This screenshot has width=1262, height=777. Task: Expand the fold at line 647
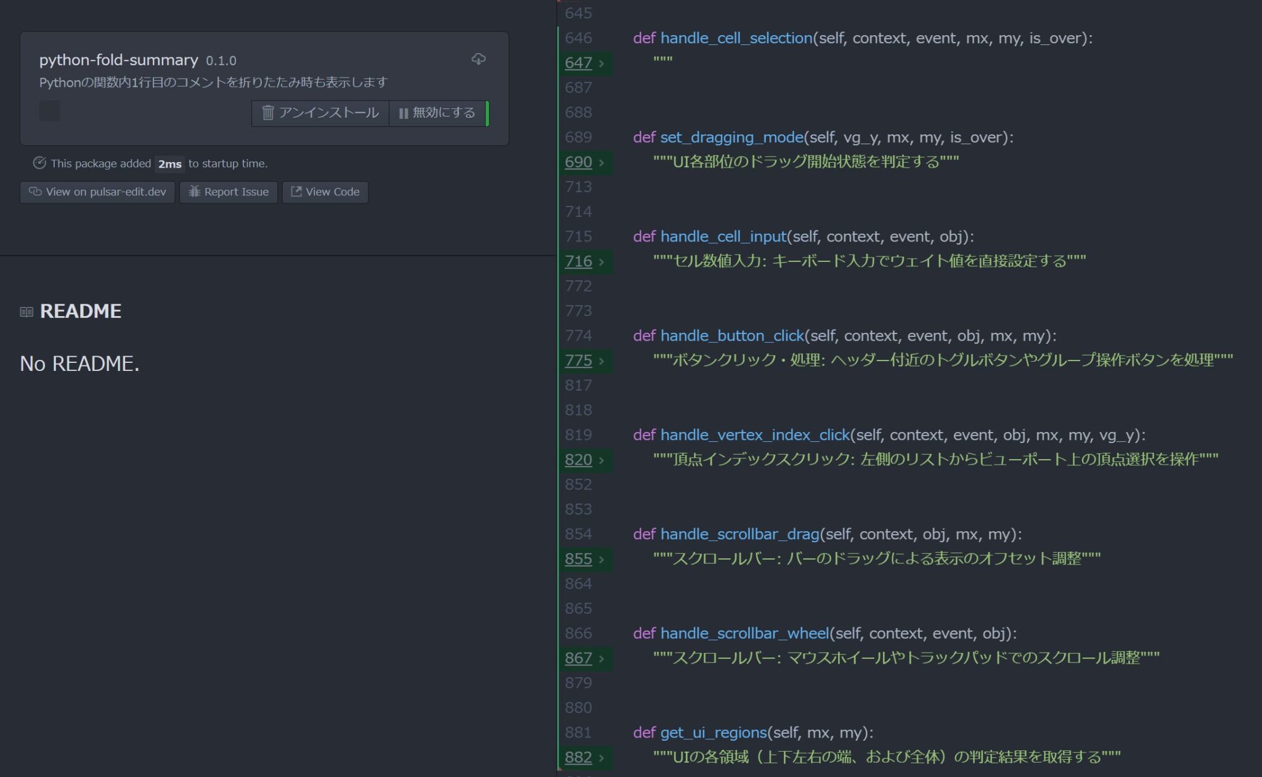(x=601, y=63)
